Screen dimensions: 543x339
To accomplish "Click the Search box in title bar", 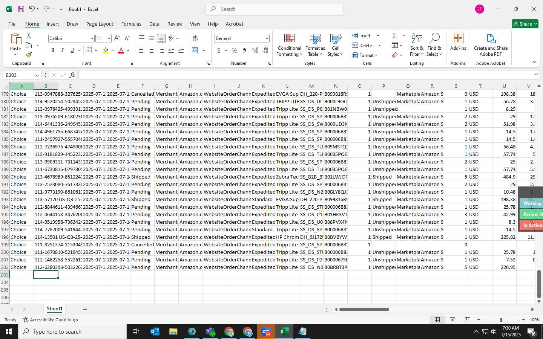I will click(275, 9).
